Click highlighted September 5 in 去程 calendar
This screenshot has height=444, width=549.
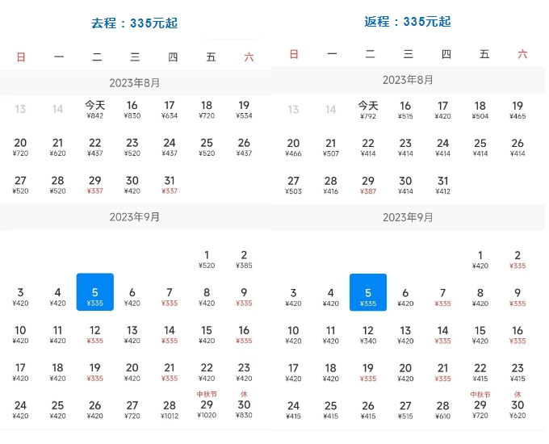click(x=95, y=291)
